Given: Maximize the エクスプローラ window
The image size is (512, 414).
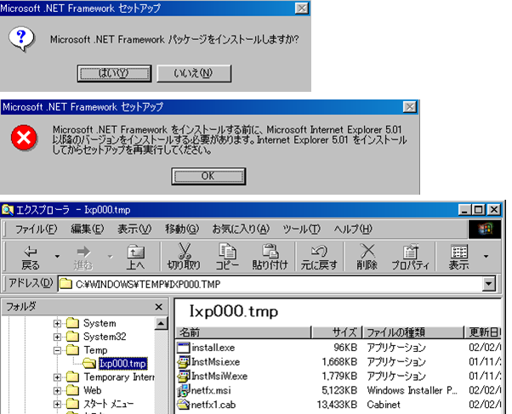Looking at the screenshot, I should point(479,210).
